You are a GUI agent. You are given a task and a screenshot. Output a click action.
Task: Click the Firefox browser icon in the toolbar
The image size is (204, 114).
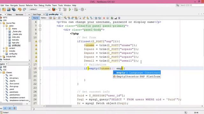coord(54,9)
